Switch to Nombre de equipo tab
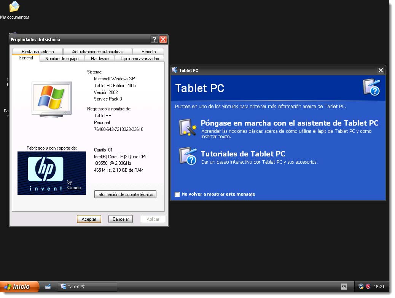Viewport: 395px width, 298px height. point(62,59)
